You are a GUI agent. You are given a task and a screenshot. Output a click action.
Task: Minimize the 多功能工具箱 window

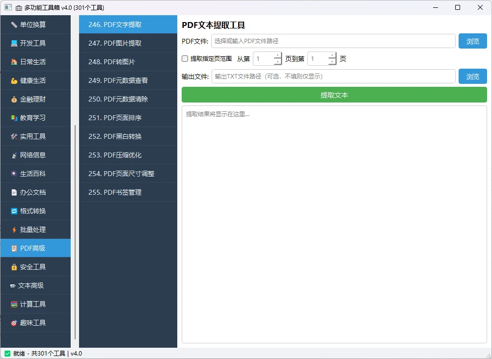tap(435, 7)
